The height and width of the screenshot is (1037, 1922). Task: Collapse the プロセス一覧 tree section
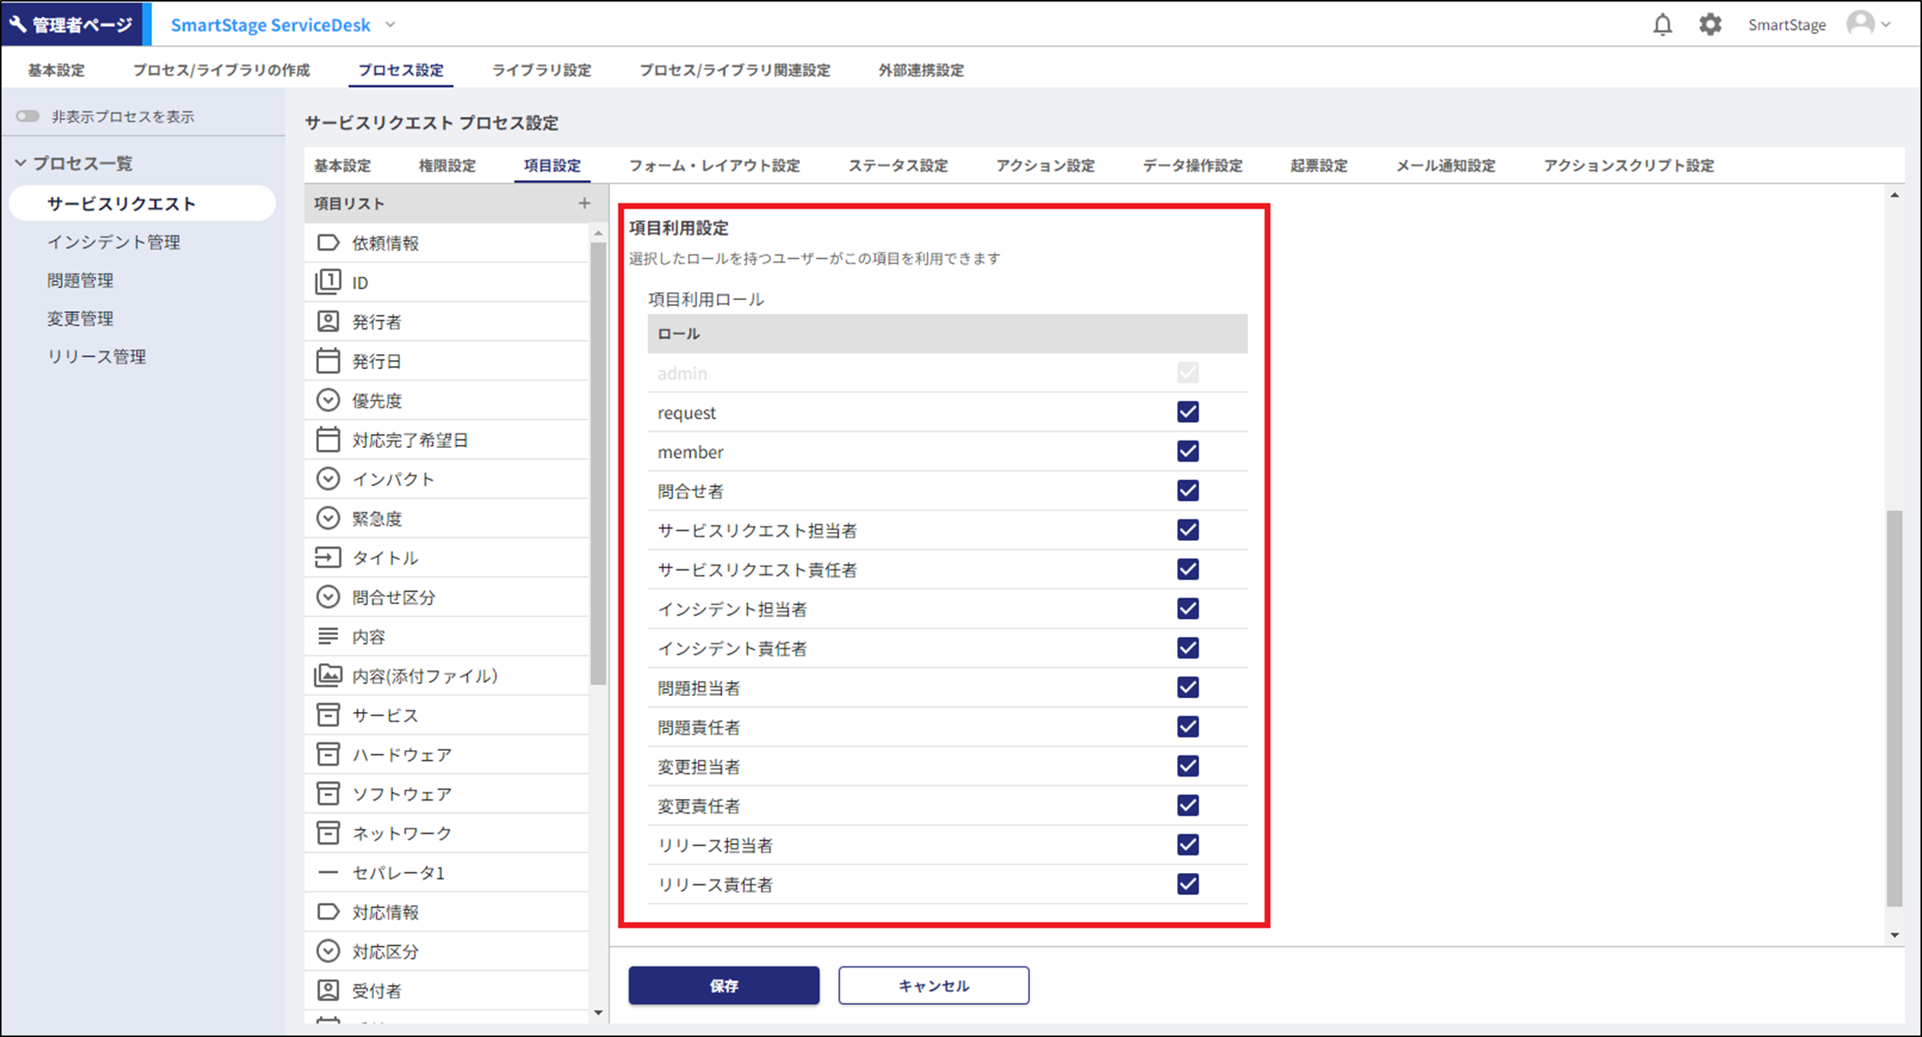(21, 163)
